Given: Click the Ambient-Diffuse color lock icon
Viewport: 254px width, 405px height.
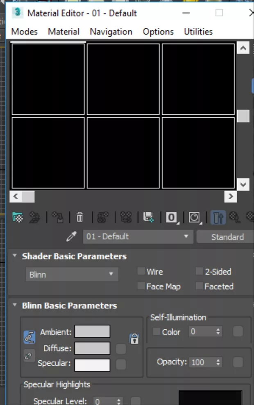Looking at the screenshot, I should (x=29, y=337).
